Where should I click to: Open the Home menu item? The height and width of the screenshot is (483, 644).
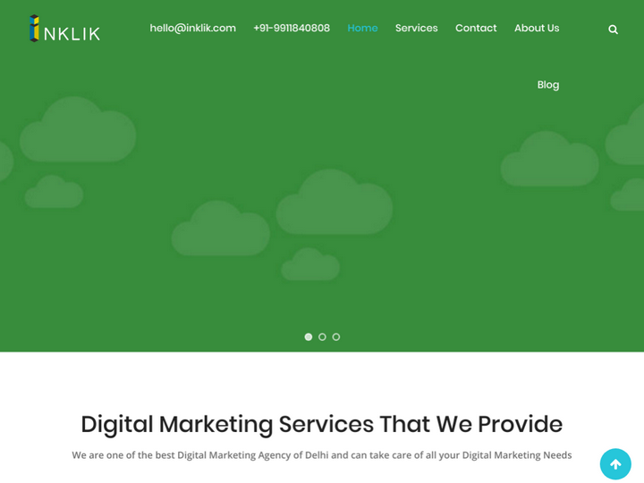[x=362, y=28]
